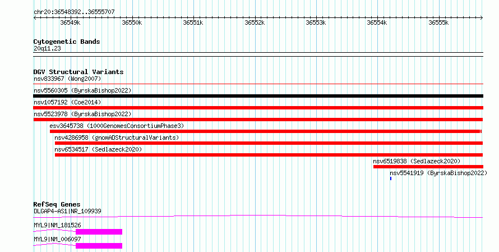Image resolution: width=499 pixels, height=252 pixels.
Task: Click the 36553k ruler tick label
Action: 316,22
